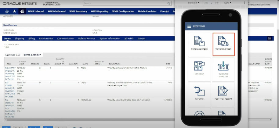Click the BILLED column header
This screenshot has height=128, width=279.
coord(47,64)
